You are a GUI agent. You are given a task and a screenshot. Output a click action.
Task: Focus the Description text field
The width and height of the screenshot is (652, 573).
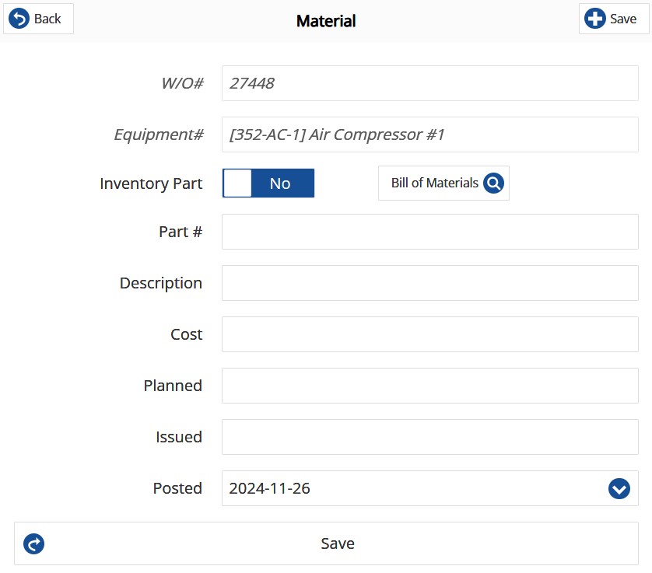coord(430,283)
